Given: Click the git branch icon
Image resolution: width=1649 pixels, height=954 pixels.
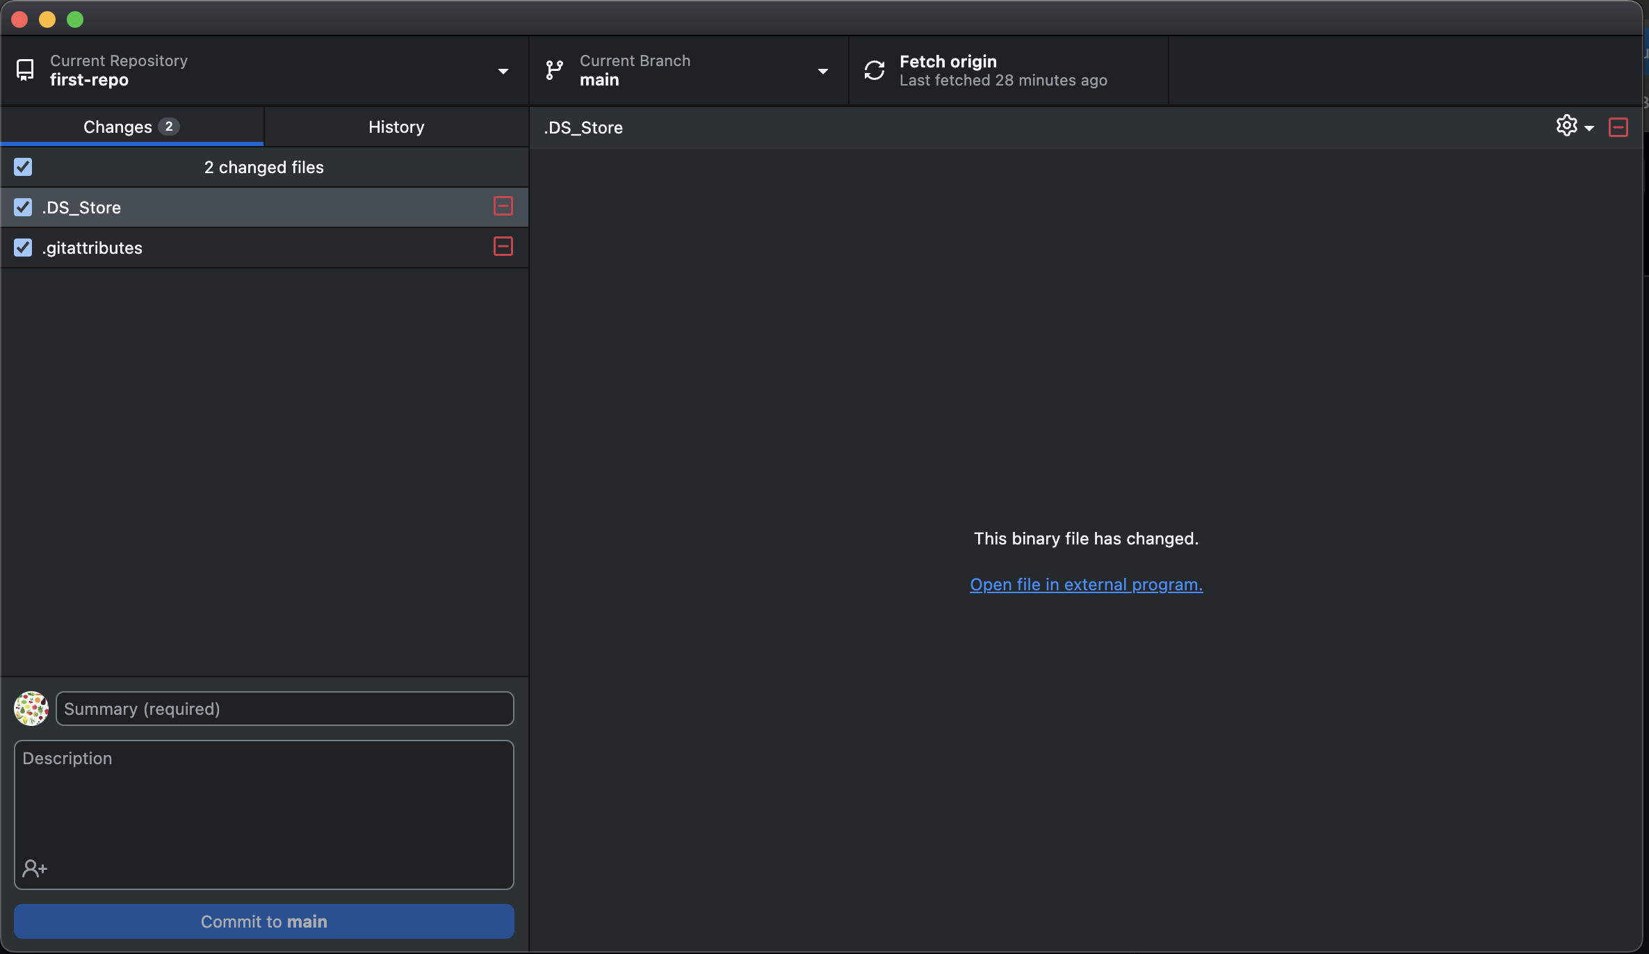Looking at the screenshot, I should click(554, 70).
